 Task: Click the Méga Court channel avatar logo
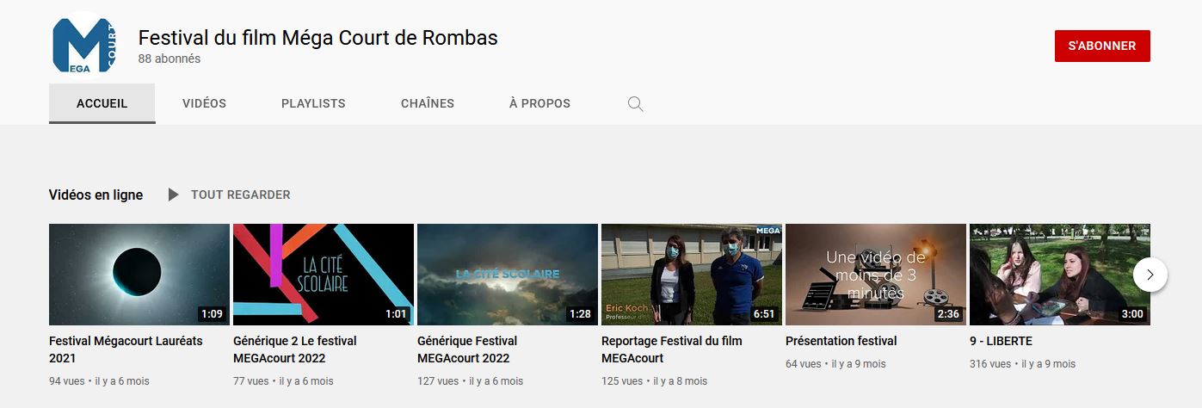[86, 46]
